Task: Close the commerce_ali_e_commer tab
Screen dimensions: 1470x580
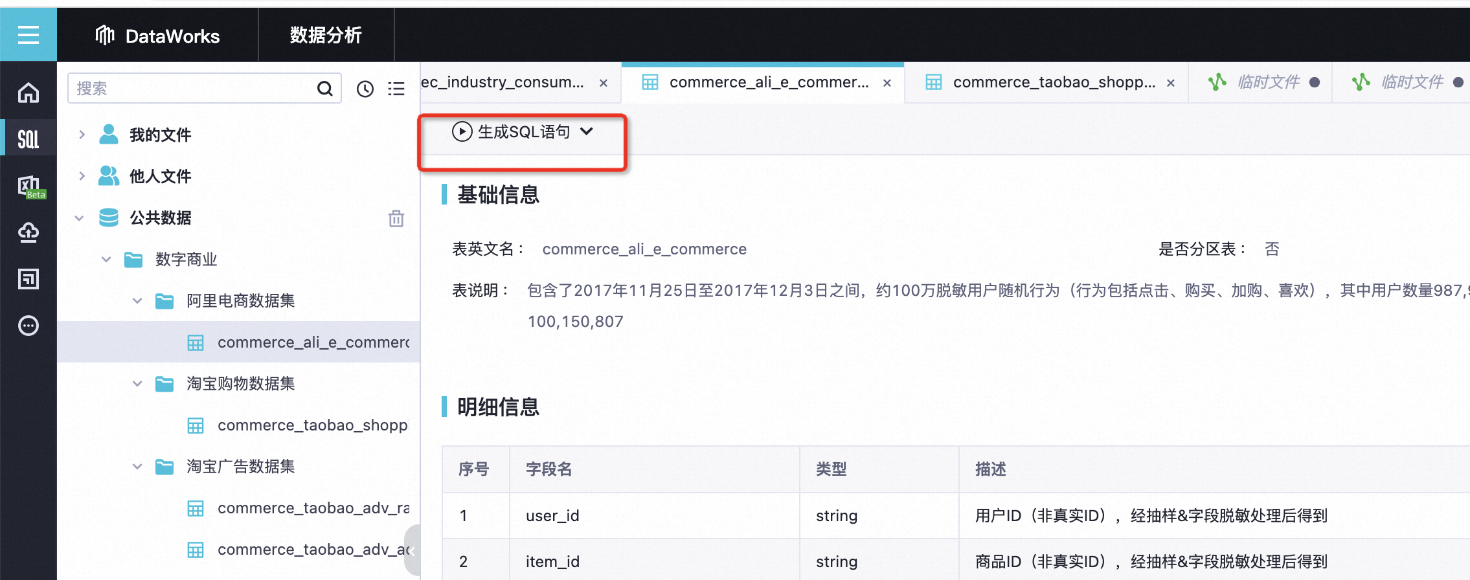Action: point(887,83)
